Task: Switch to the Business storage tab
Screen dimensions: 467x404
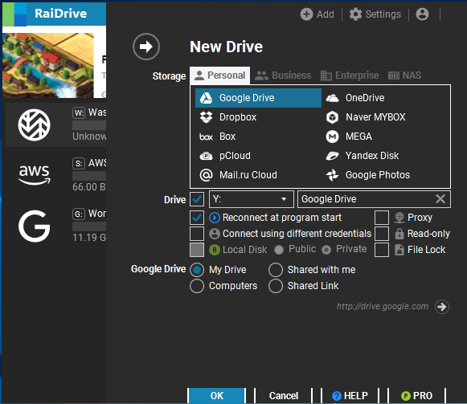Action: point(283,75)
